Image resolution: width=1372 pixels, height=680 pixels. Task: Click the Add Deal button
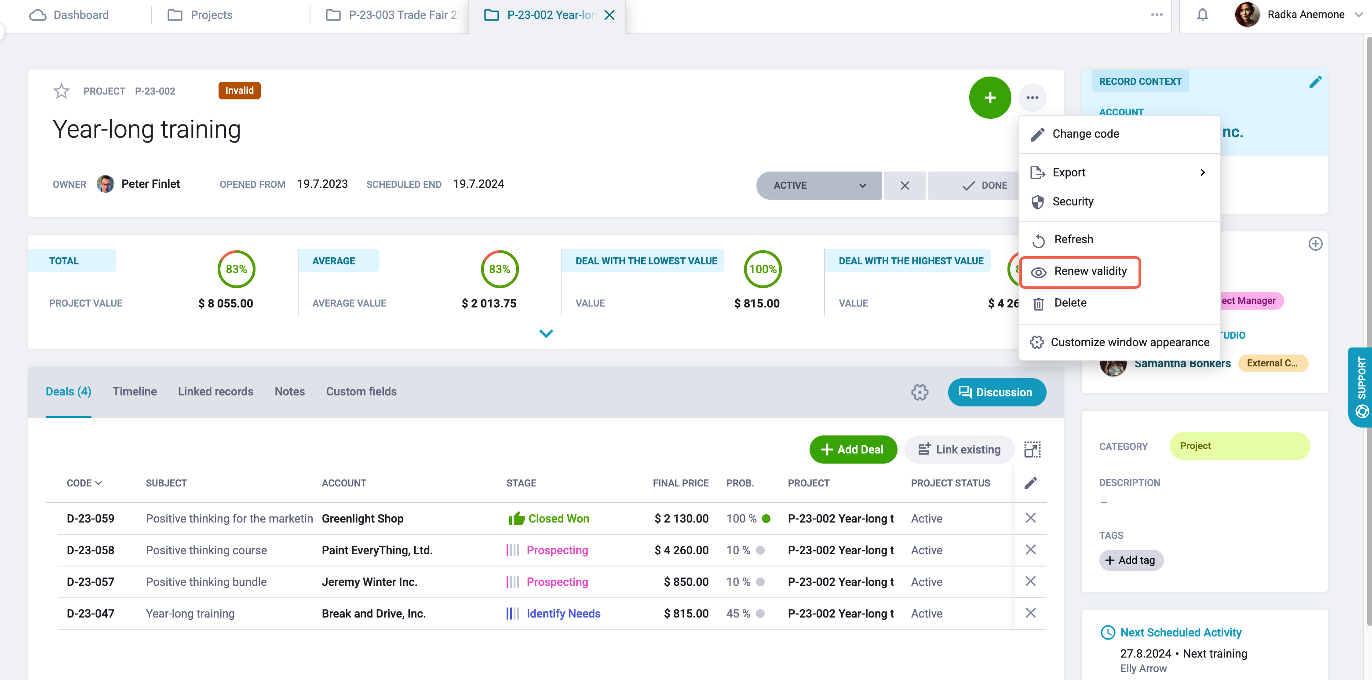coord(853,449)
